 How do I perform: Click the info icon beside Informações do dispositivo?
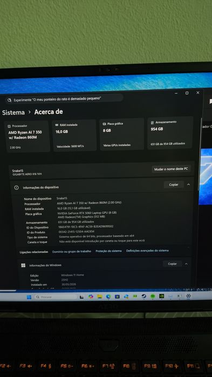[16, 188]
